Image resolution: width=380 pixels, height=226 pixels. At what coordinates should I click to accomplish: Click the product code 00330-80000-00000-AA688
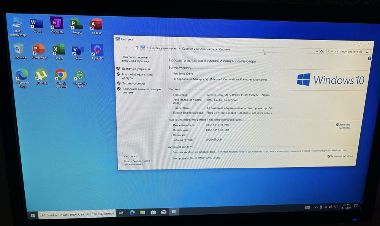205,158
